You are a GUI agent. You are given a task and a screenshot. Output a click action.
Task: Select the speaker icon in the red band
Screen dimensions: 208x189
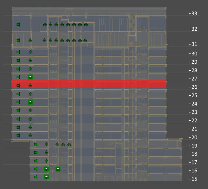pos(18,85)
